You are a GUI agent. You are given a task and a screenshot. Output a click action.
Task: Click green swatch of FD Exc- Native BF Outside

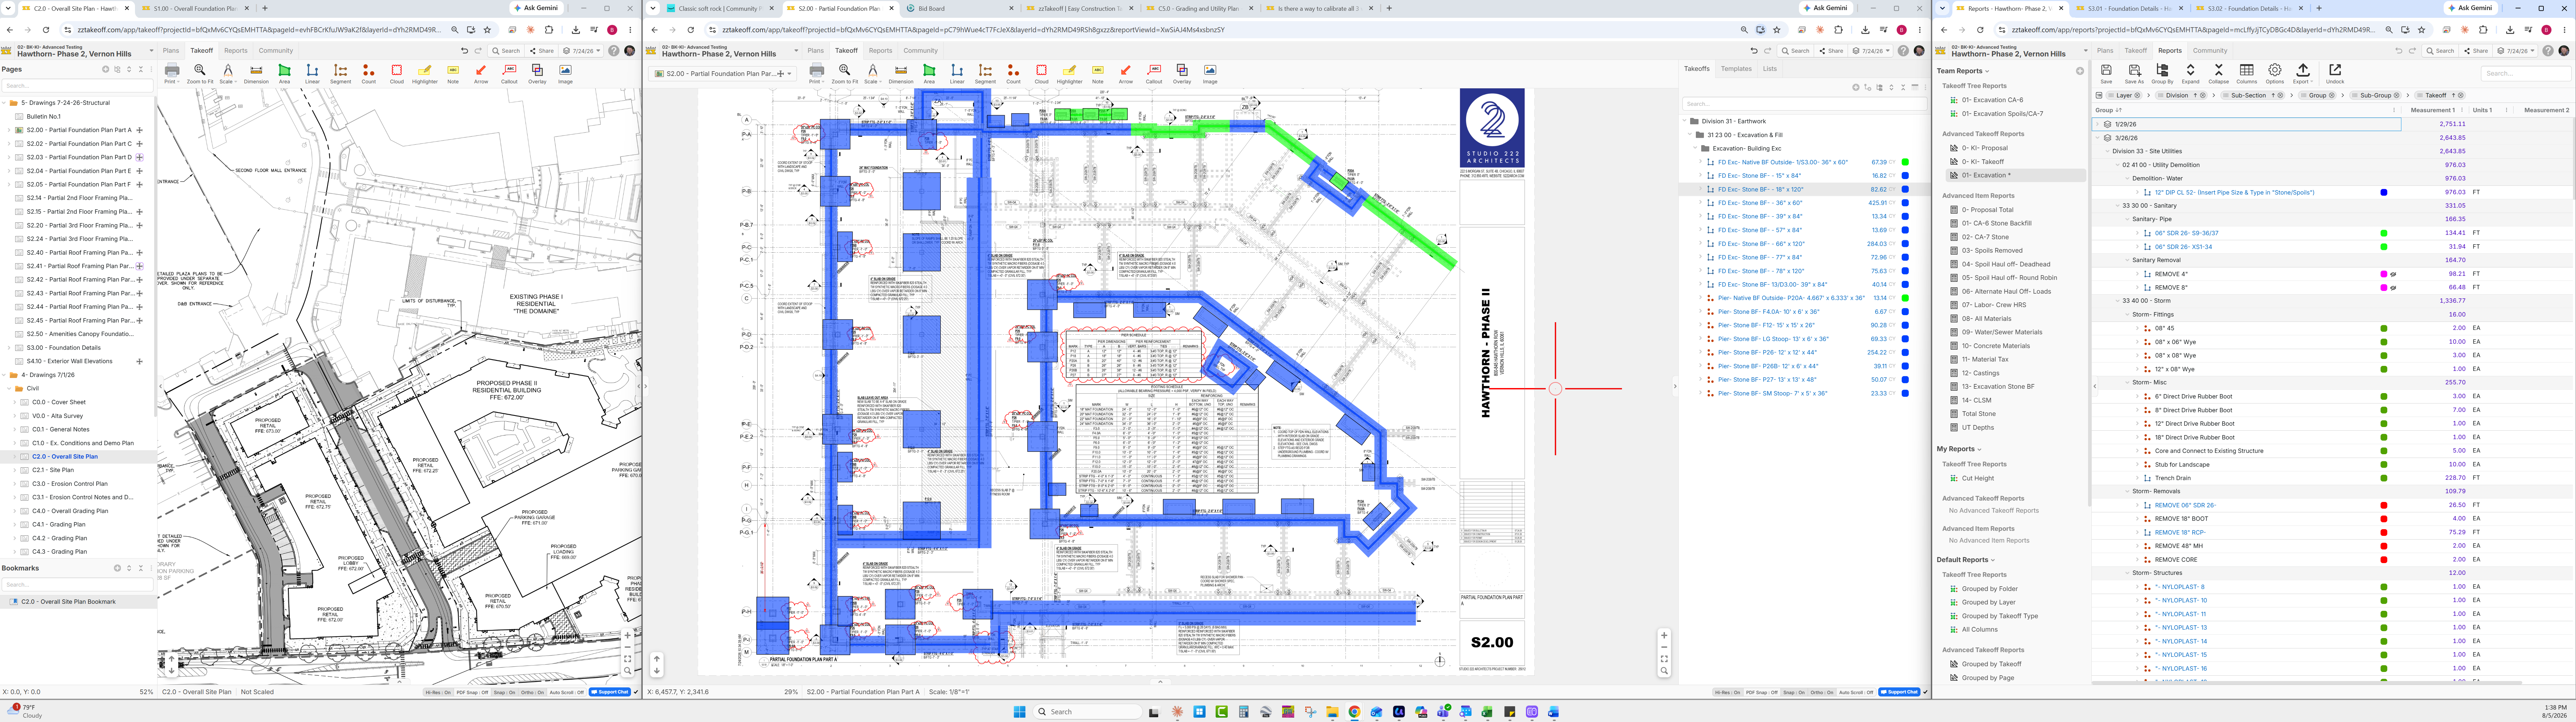1905,162
